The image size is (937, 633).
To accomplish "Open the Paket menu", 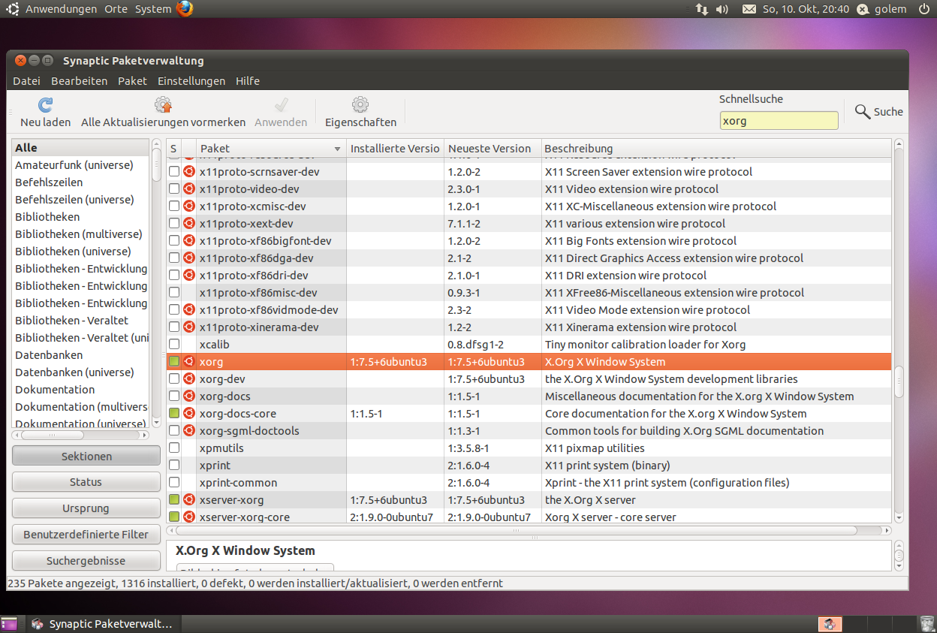I will pos(132,81).
